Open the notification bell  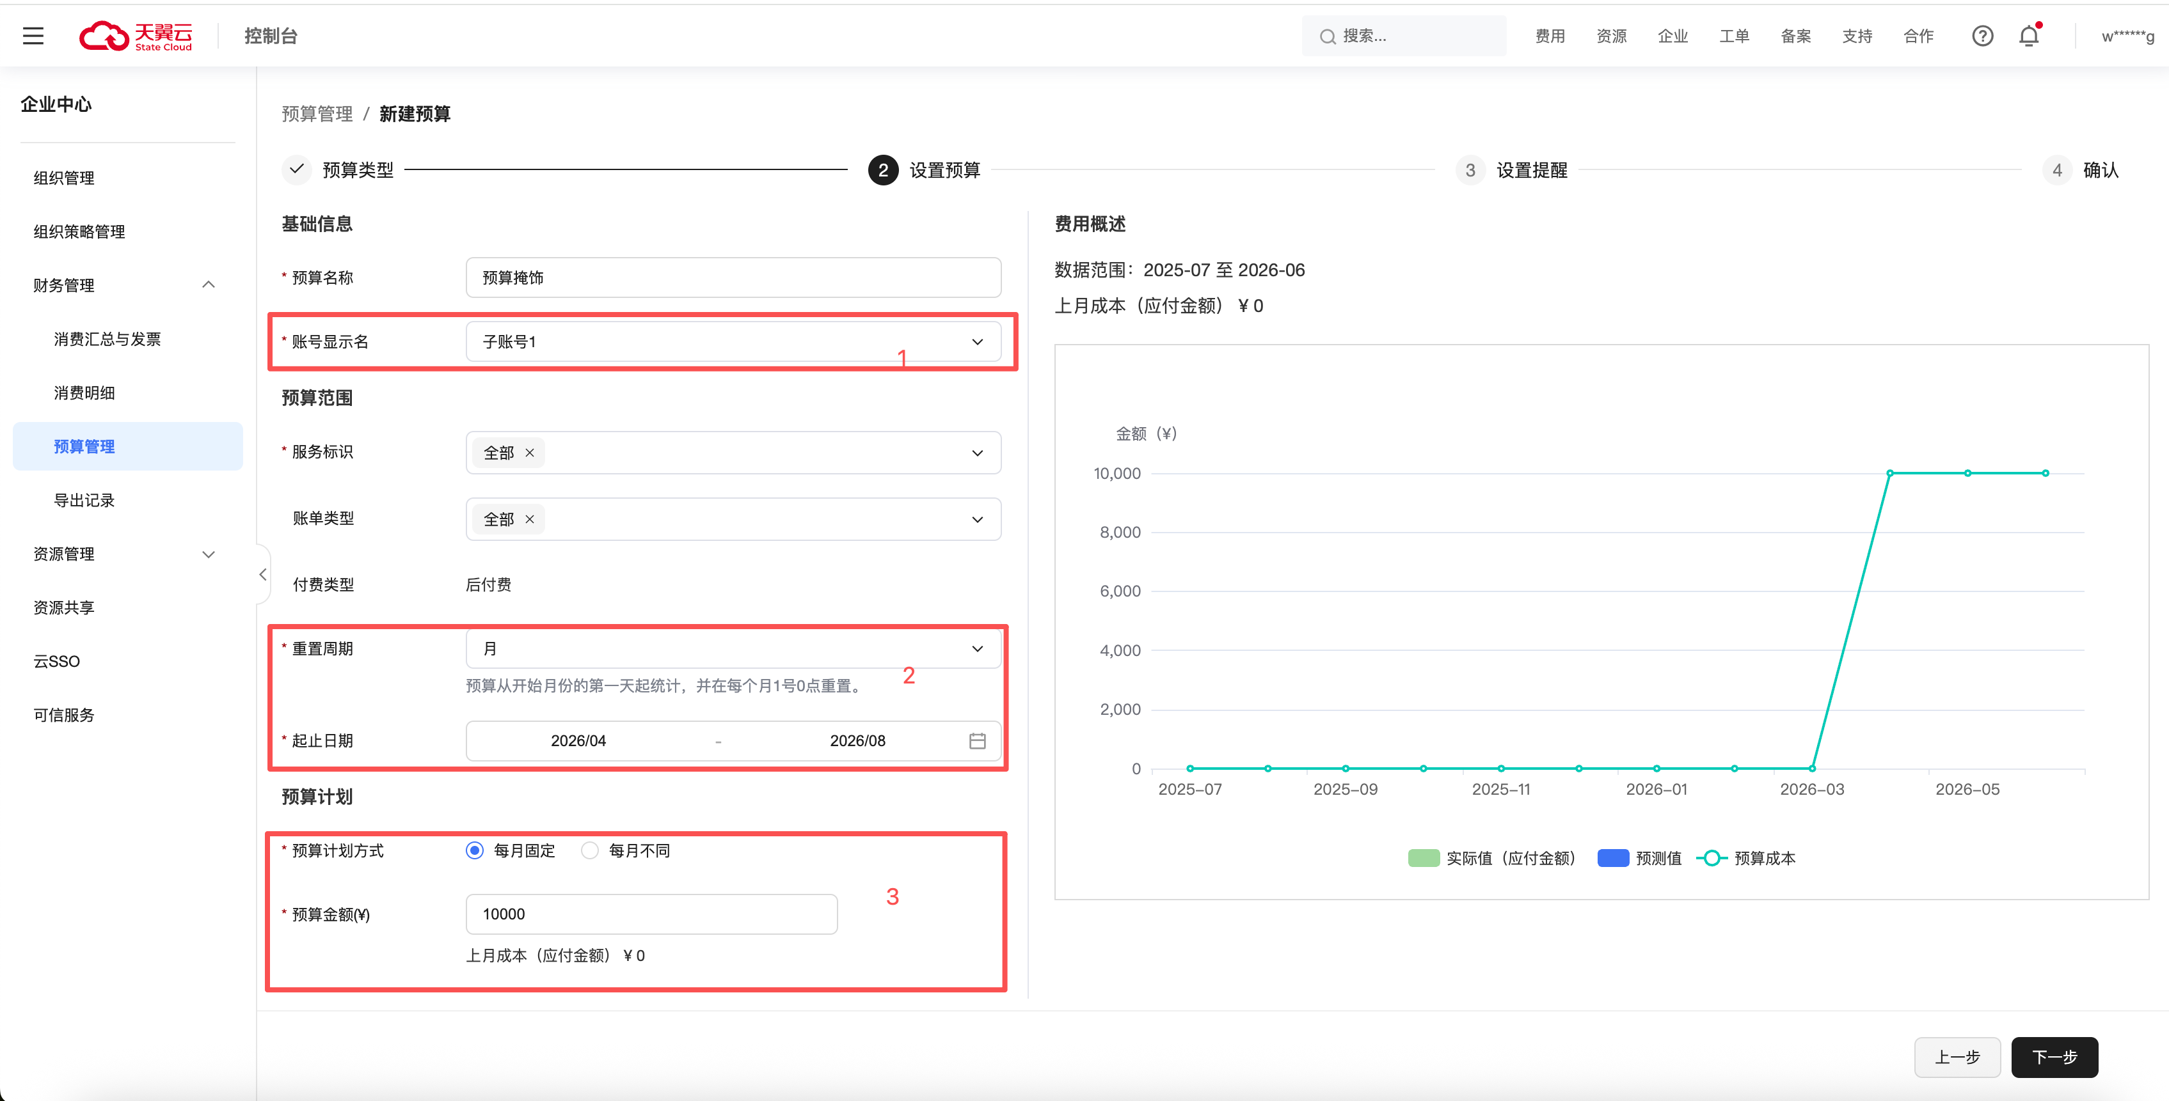[x=2028, y=36]
